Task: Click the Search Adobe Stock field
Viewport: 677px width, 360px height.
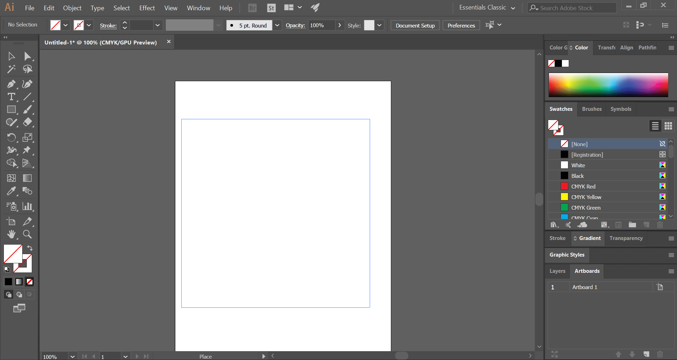Action: pyautogui.click(x=572, y=8)
